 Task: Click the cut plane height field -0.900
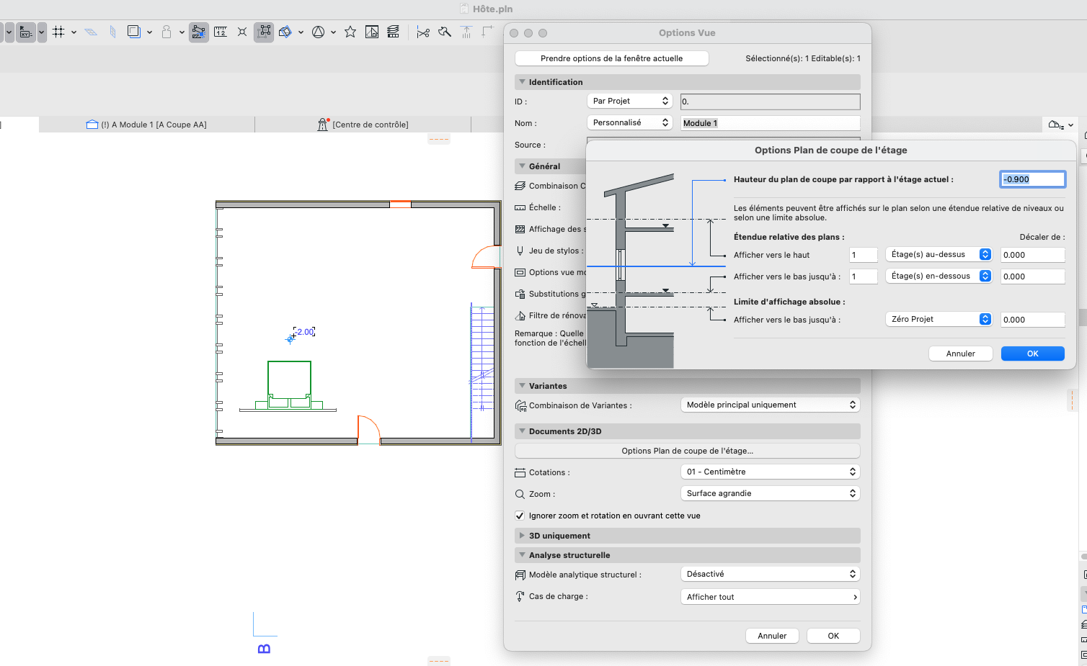coord(1032,179)
